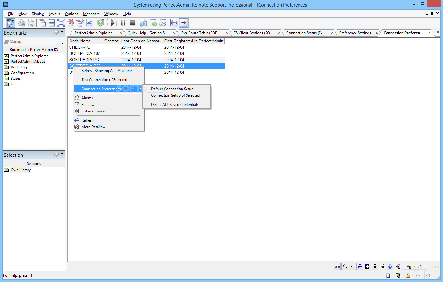Click the step forward play icon
Viewport: 443px width, 282px height.
coord(114,23)
